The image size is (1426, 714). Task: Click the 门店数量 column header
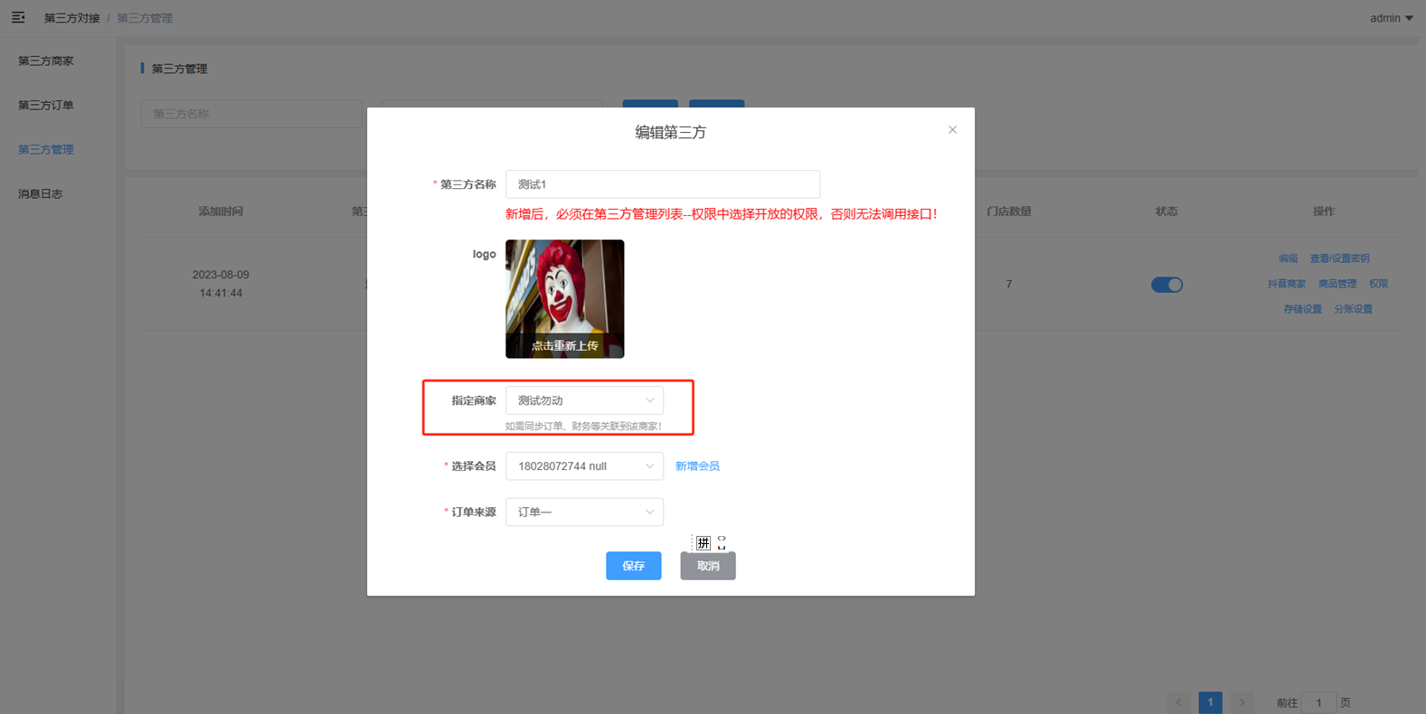[1009, 211]
